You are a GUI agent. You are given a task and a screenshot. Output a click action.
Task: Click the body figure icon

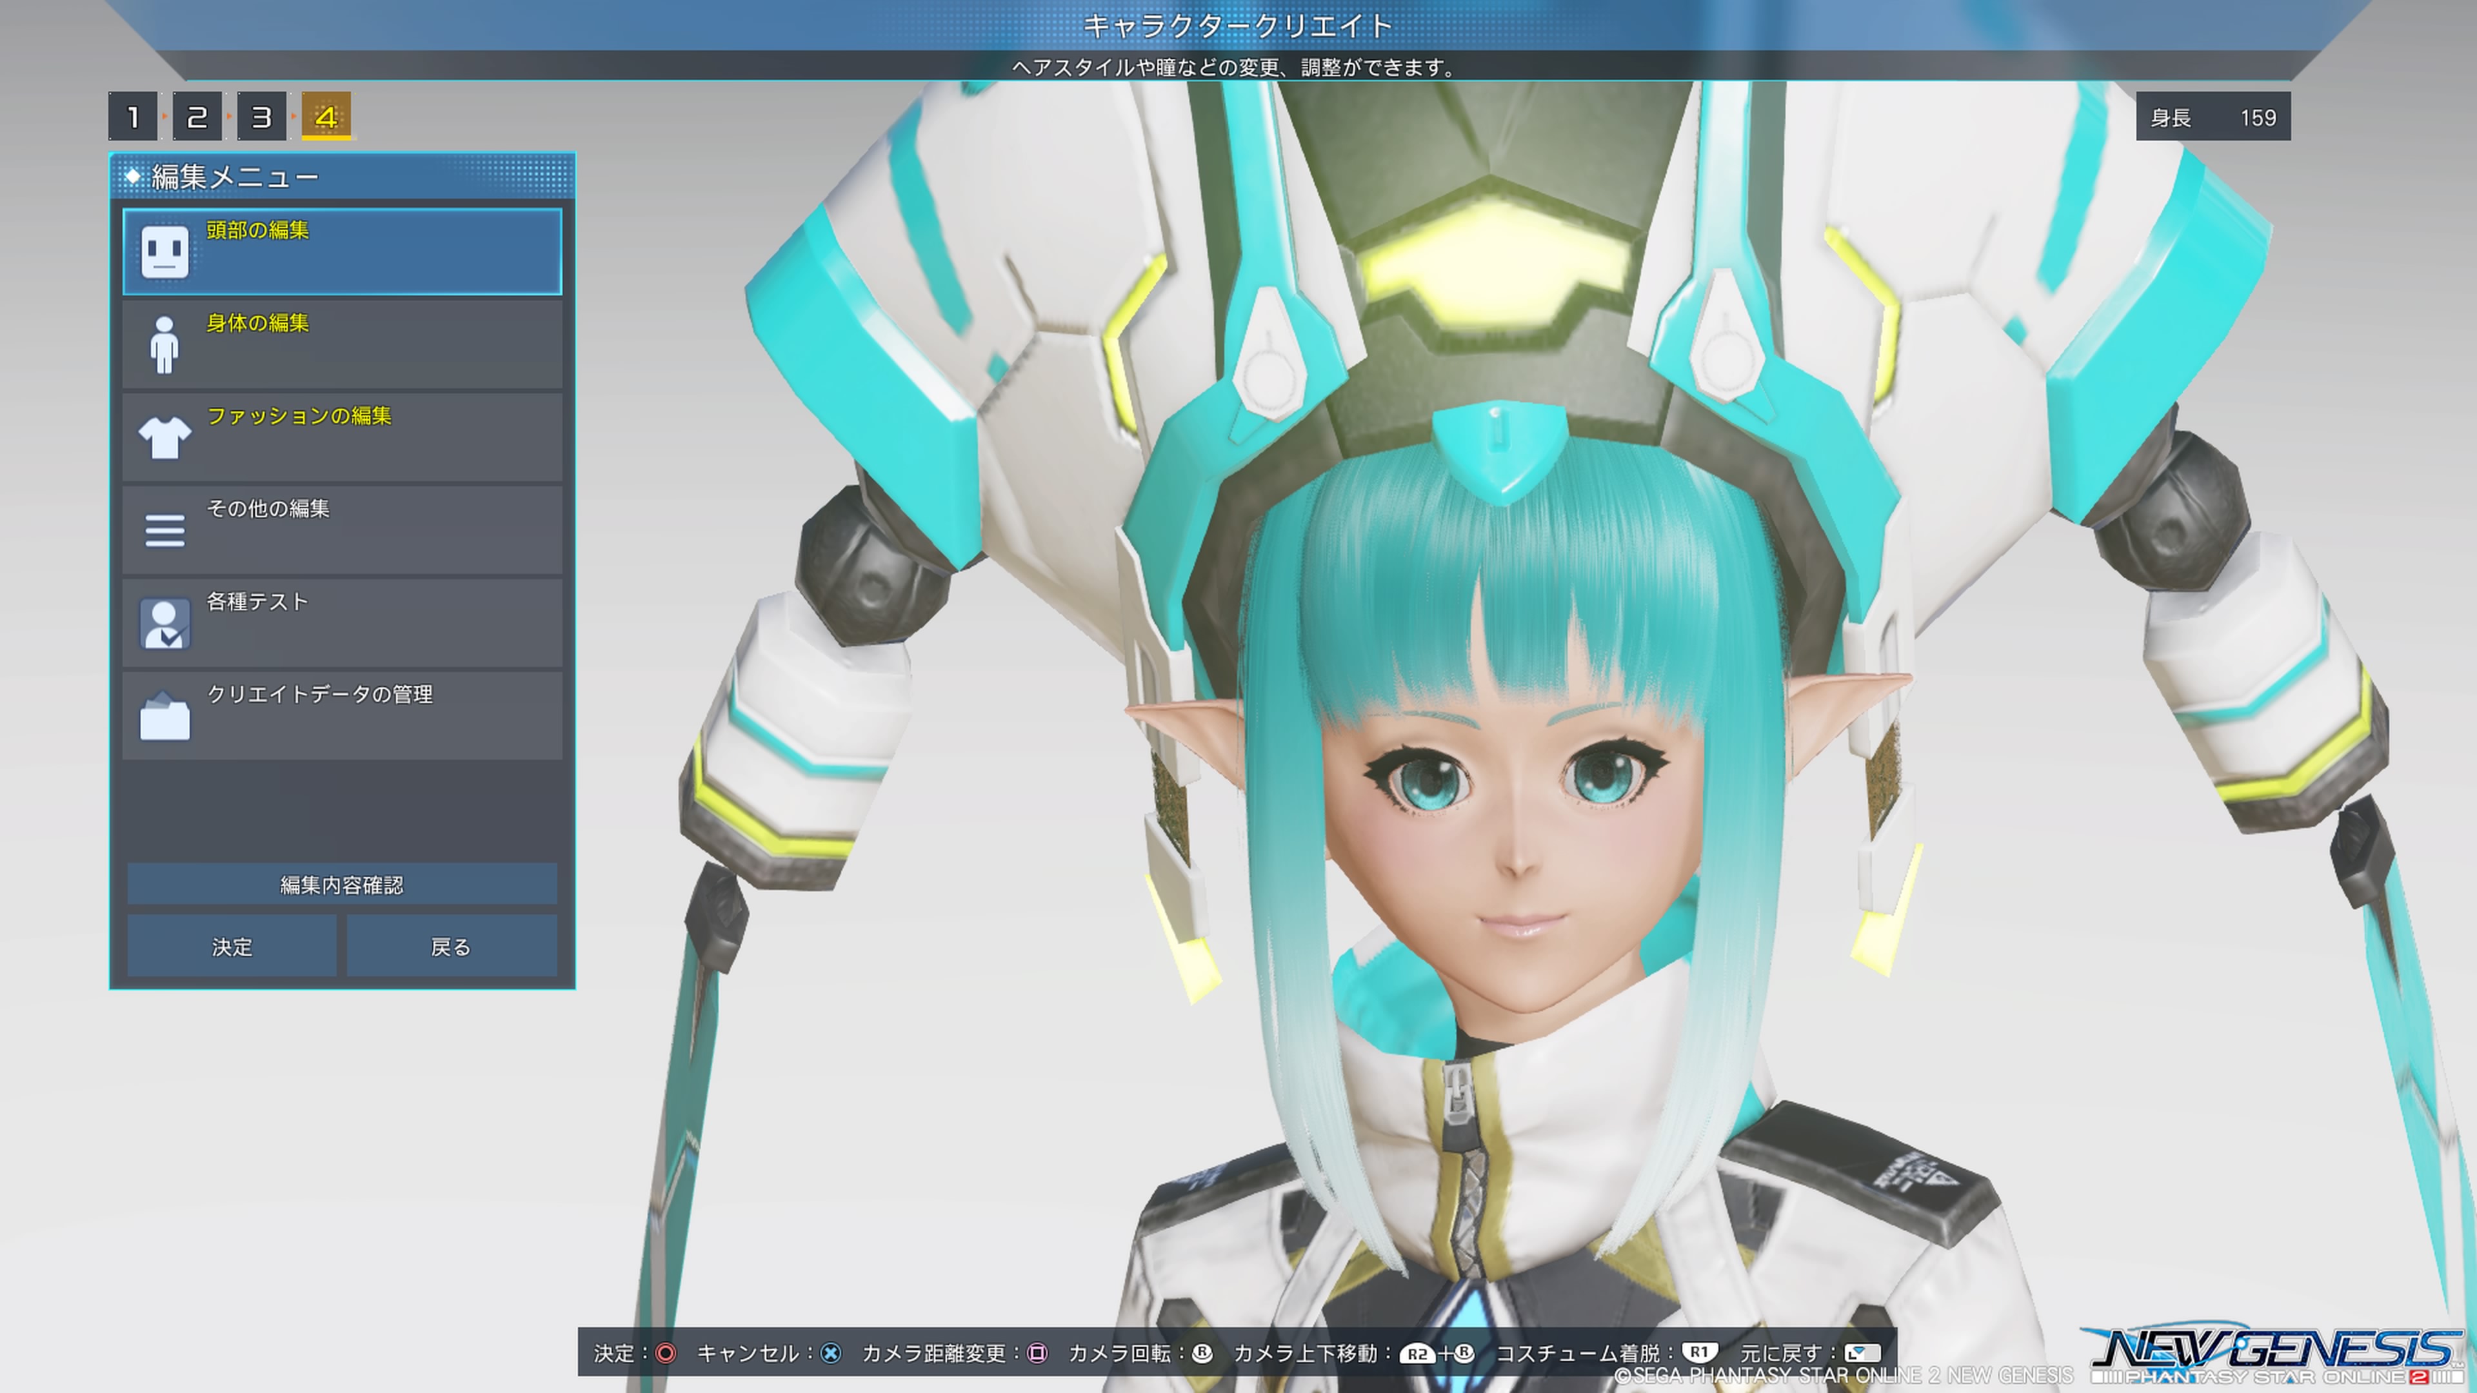point(164,344)
